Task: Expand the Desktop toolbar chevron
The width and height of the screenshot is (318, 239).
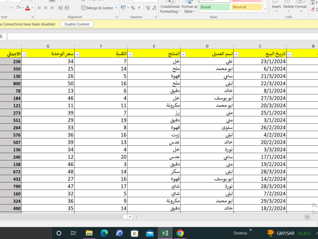Action: (251, 230)
